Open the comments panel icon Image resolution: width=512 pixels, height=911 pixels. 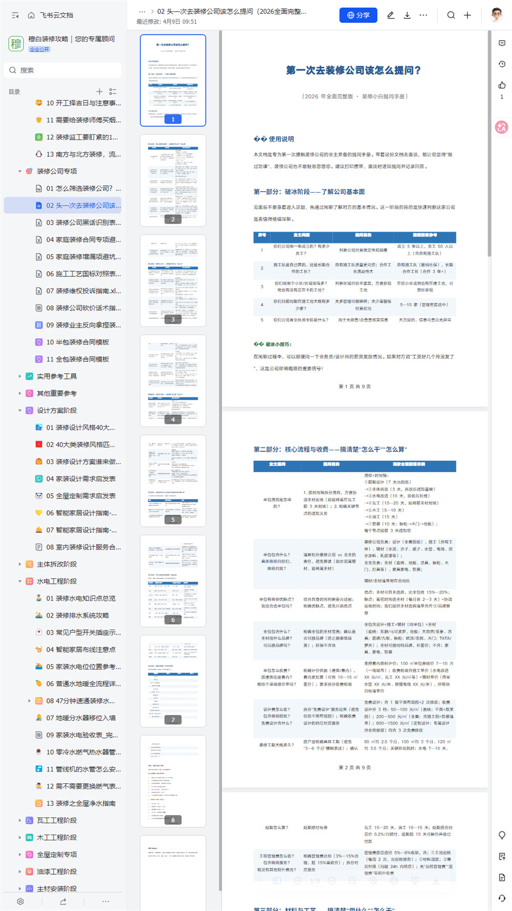point(502,44)
